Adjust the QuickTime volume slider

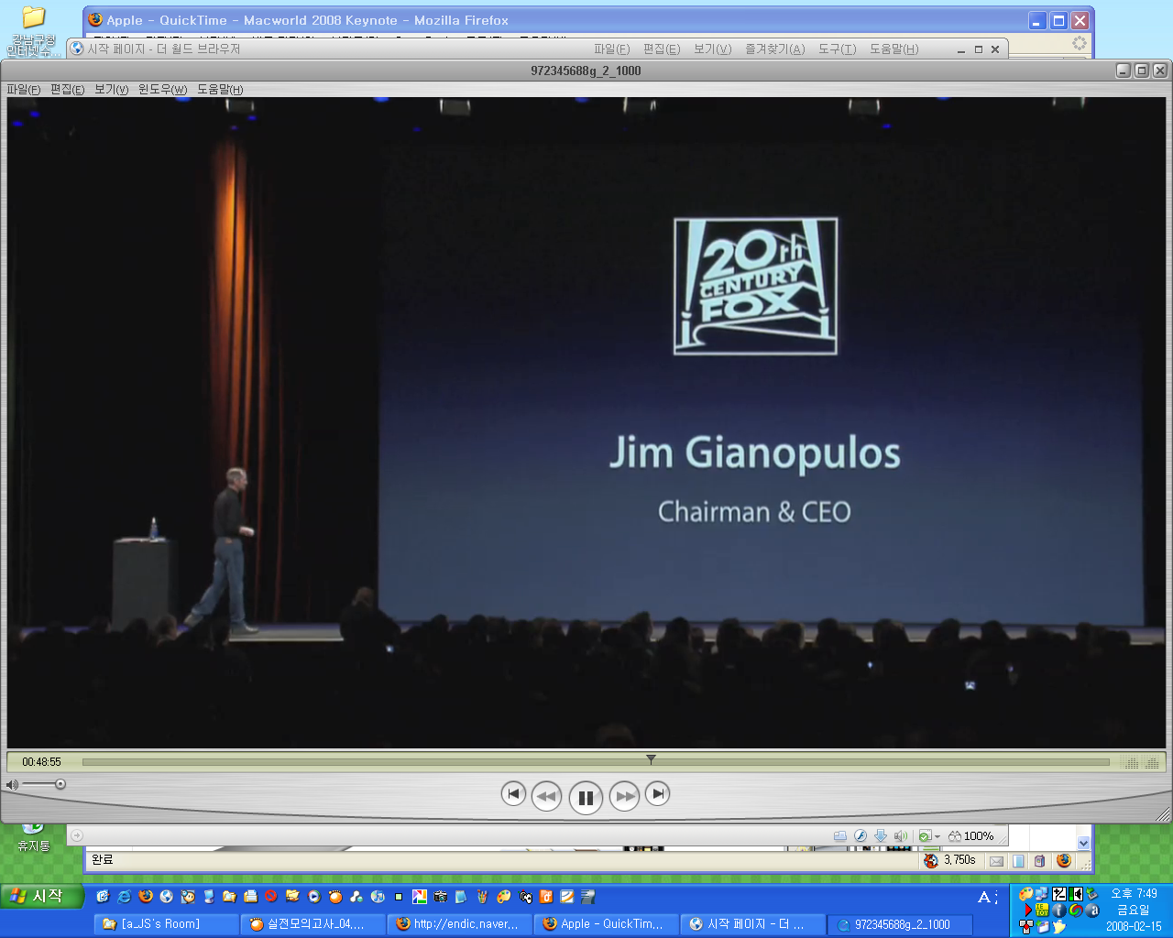click(x=60, y=784)
